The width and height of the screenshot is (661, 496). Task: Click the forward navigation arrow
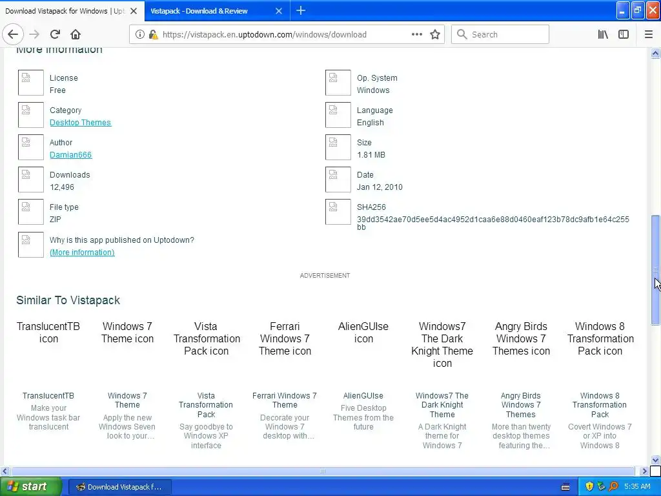[x=35, y=34]
